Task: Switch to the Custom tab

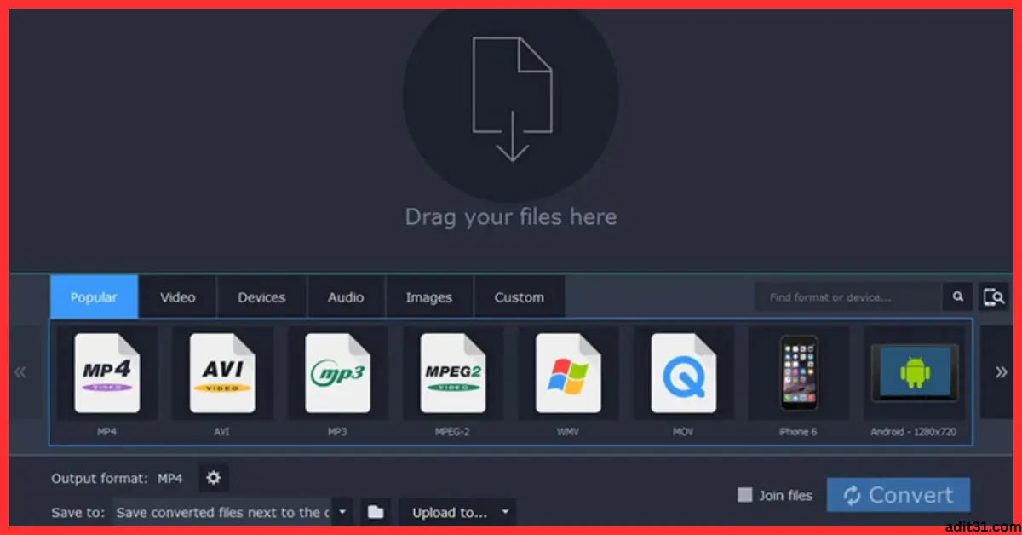Action: click(x=519, y=297)
